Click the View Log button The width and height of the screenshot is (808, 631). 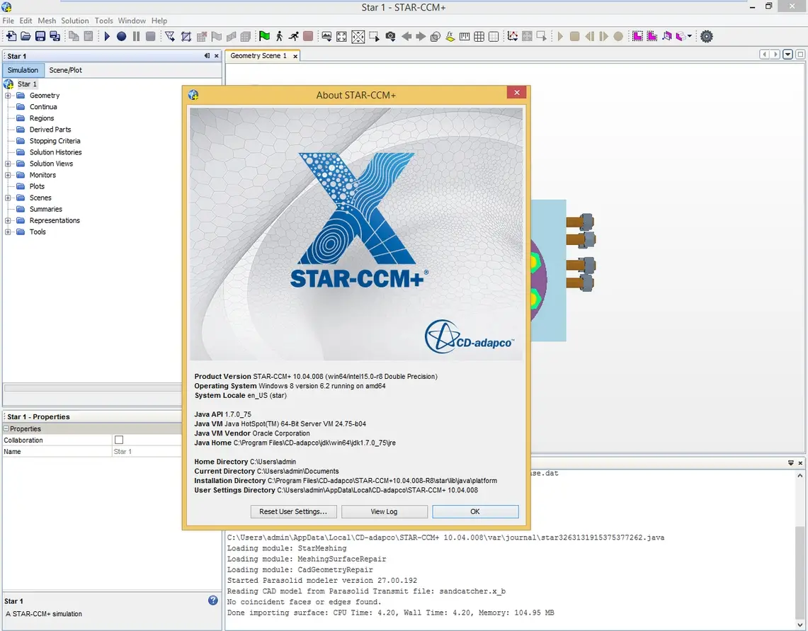coord(384,511)
